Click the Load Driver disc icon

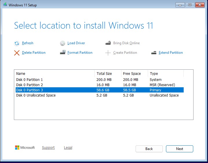pyautogui.click(x=63, y=43)
